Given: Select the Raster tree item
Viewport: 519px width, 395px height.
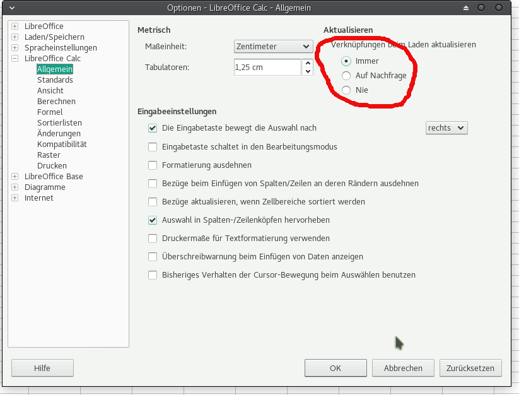Looking at the screenshot, I should (x=49, y=155).
